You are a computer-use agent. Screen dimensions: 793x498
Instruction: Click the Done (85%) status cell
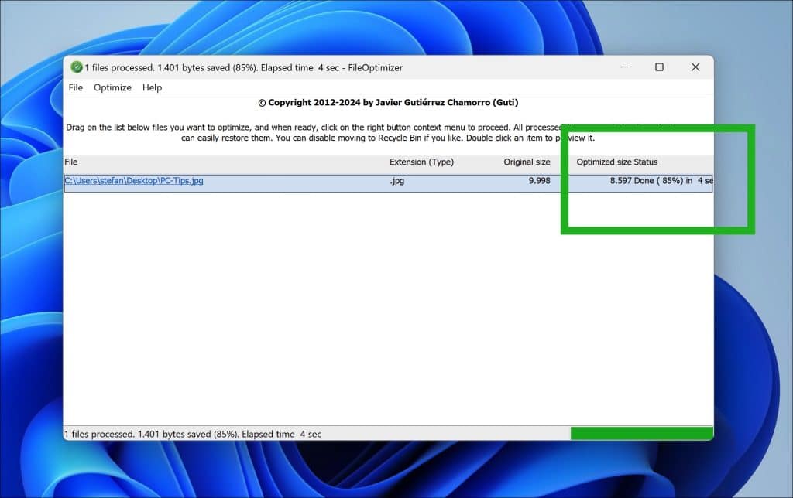[674, 181]
